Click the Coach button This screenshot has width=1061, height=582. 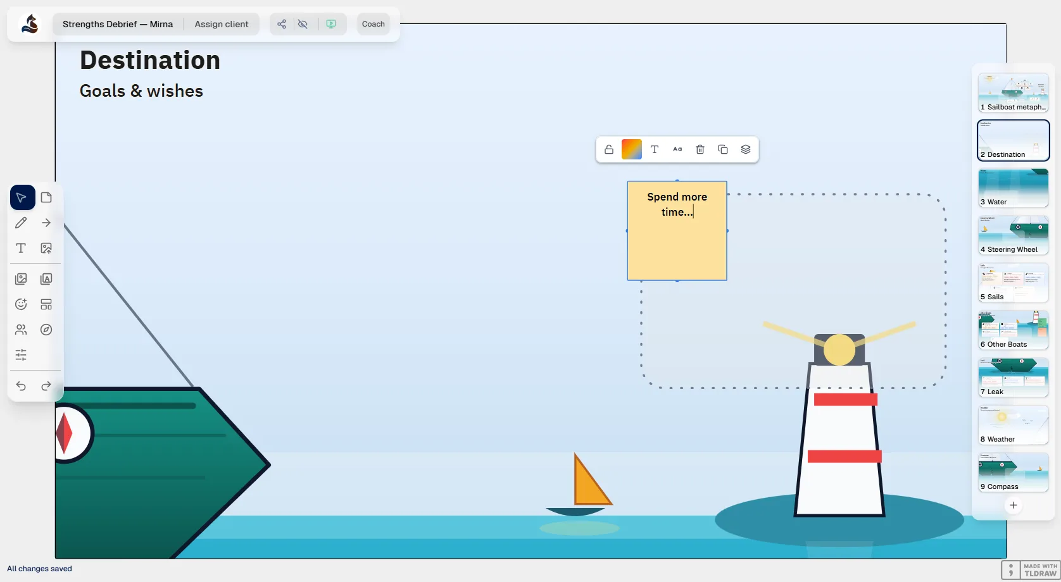(374, 24)
